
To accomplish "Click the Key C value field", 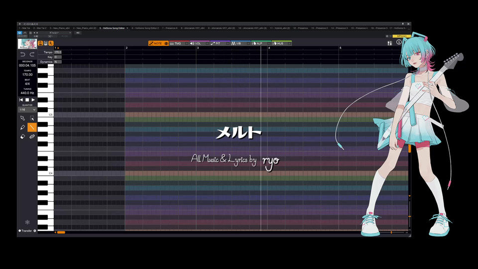I will coord(58,57).
